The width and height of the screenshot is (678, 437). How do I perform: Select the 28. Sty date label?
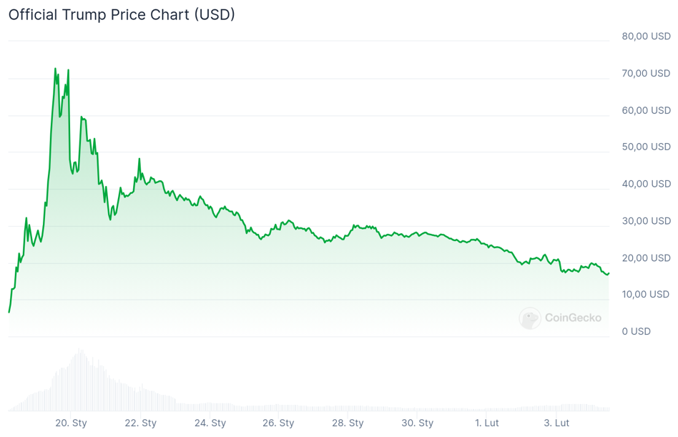pos(348,423)
